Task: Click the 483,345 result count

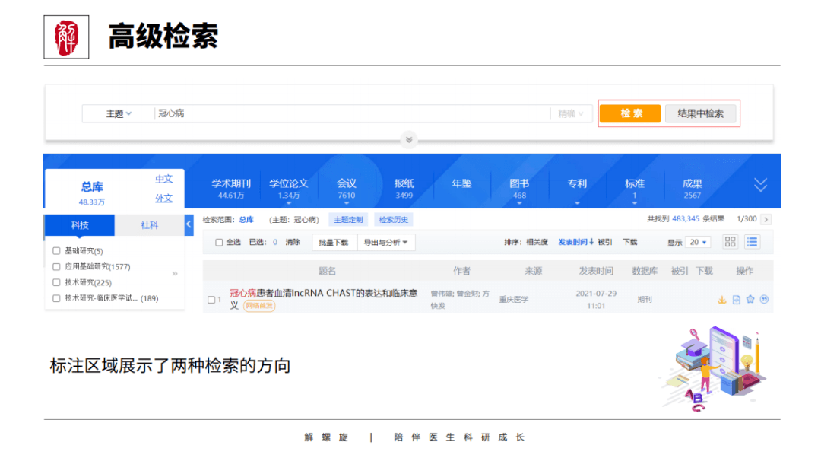Action: [686, 219]
